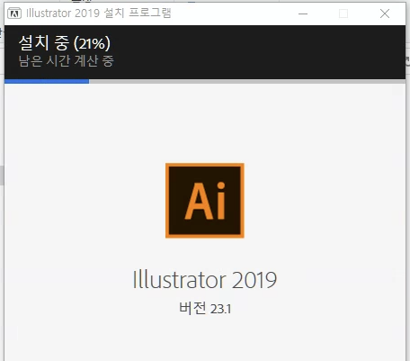
Task: Click the '설치 중 (21%)' status text
Action: pos(65,43)
